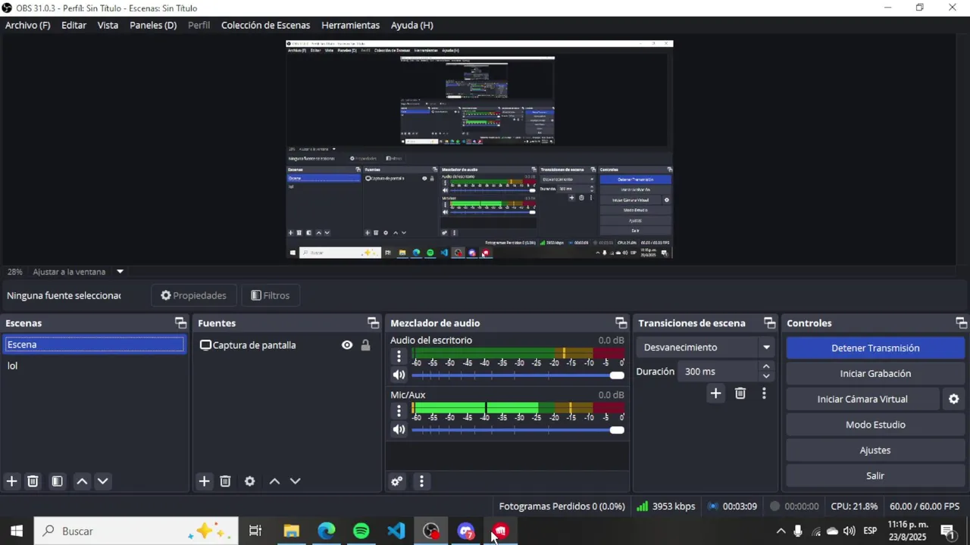Click Detener Transmisión button
This screenshot has height=545, width=970.
[875, 348]
